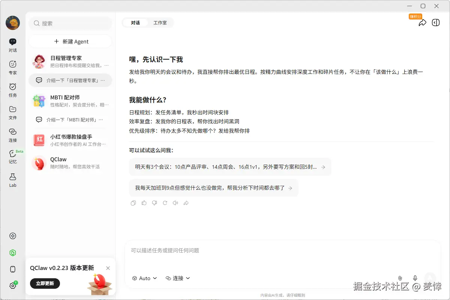
Task: Click the 立即更新 button
Action: click(45, 283)
